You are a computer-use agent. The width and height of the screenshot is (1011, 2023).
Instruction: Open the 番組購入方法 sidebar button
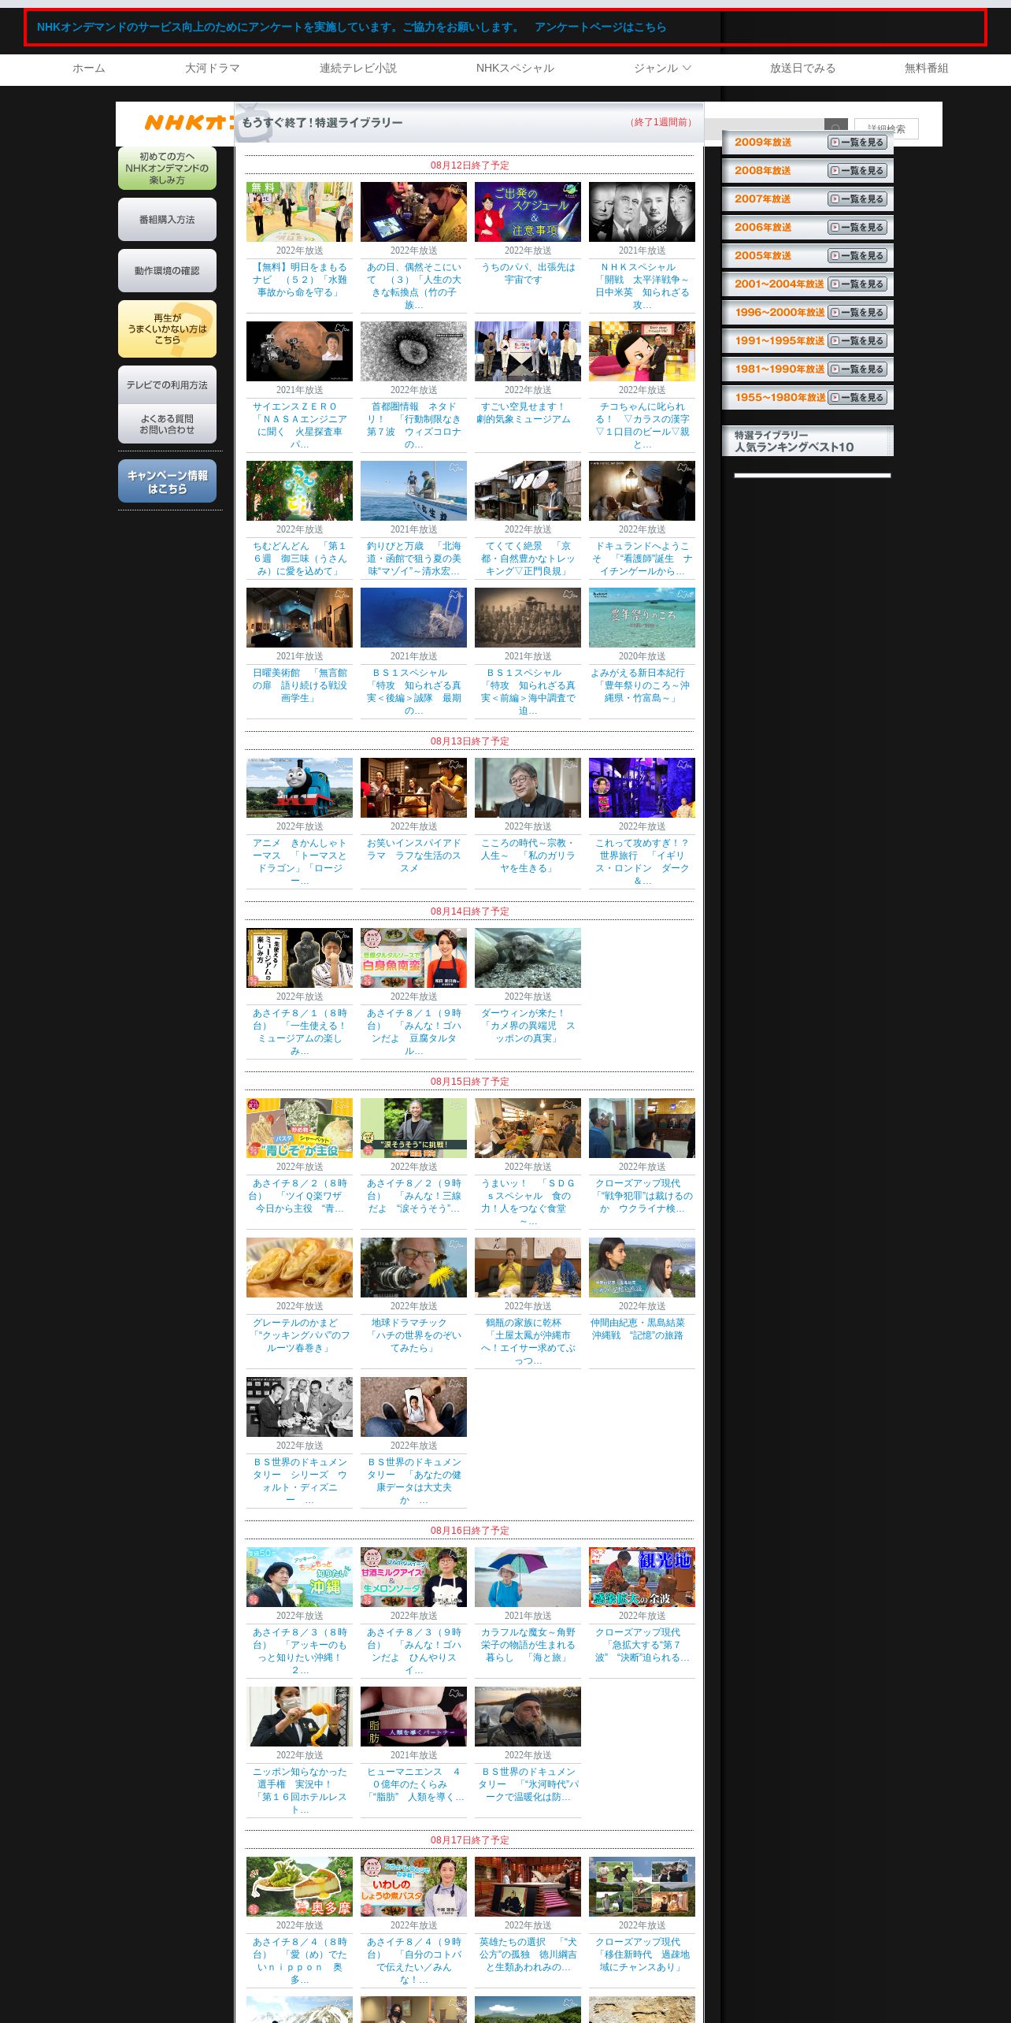pyautogui.click(x=167, y=220)
